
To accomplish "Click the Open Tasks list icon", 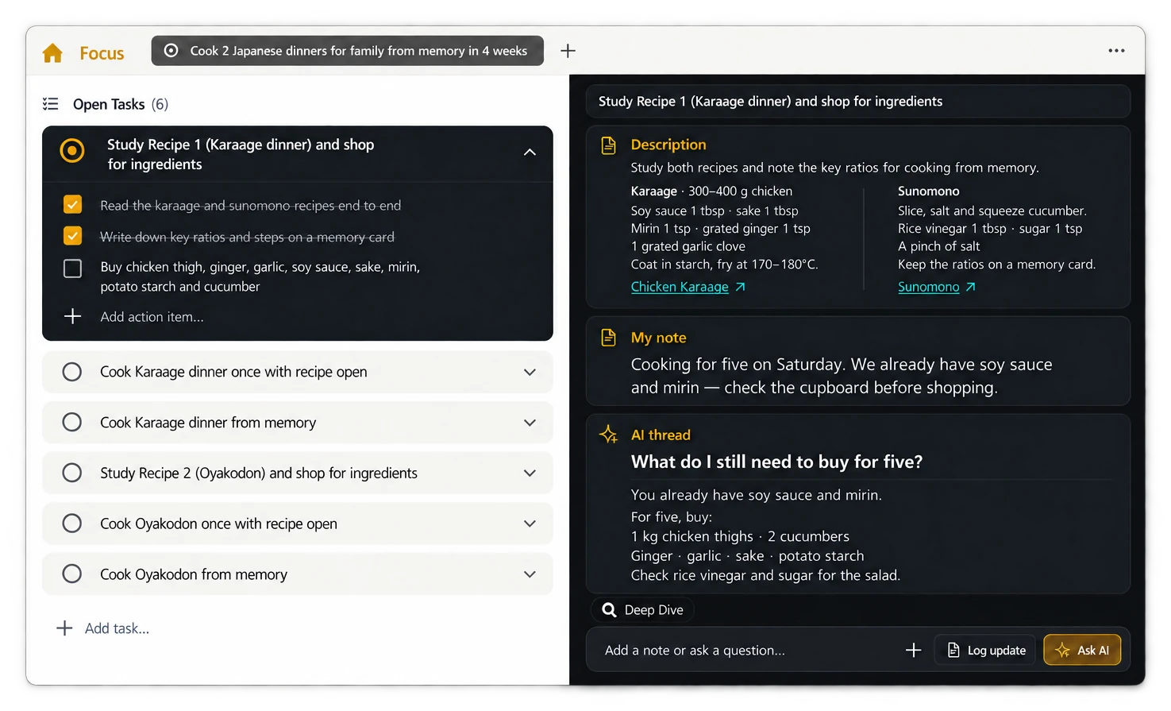I will click(x=51, y=104).
